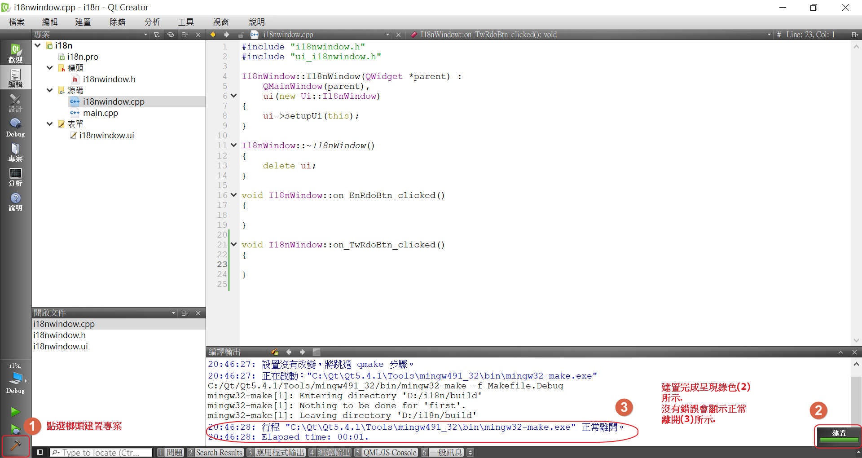The width and height of the screenshot is (862, 458).
Task: Open the Help (說明) mode
Action: pos(15,201)
